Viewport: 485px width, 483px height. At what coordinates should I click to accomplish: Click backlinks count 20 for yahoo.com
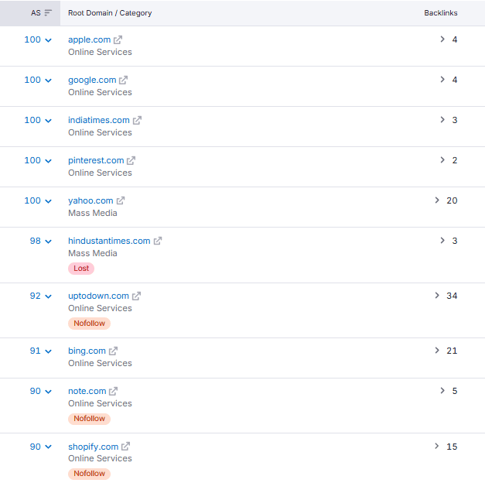(x=452, y=200)
